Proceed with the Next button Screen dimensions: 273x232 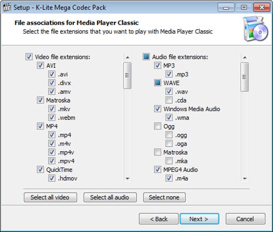200,219
